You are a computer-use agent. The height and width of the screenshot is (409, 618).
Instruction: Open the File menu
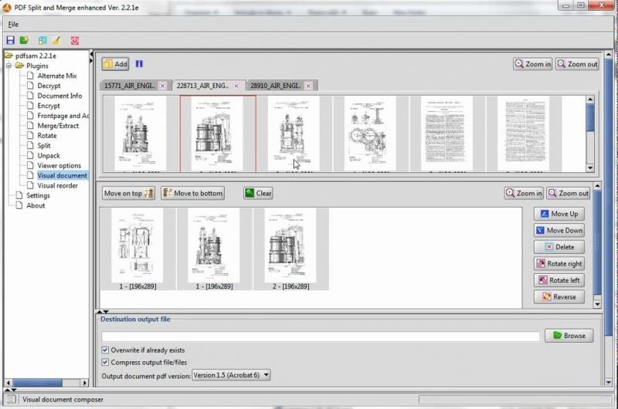[x=13, y=24]
